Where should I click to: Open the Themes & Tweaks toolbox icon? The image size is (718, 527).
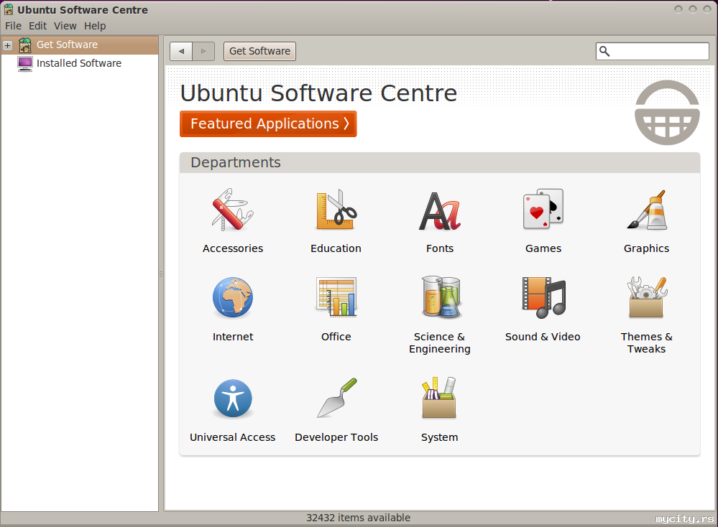647,297
